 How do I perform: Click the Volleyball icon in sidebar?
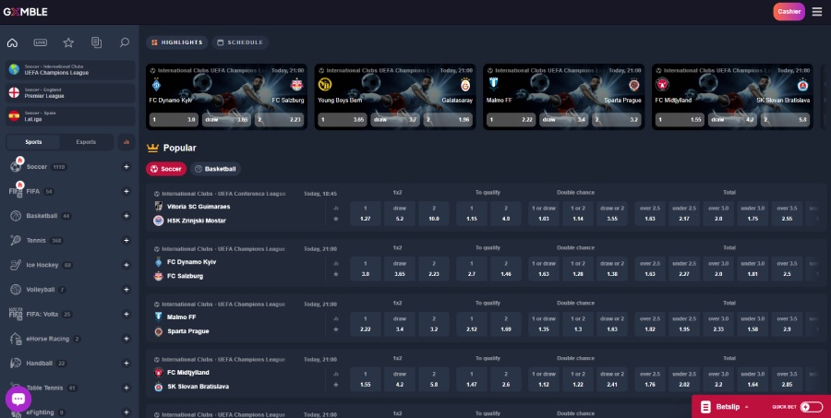[x=16, y=290]
